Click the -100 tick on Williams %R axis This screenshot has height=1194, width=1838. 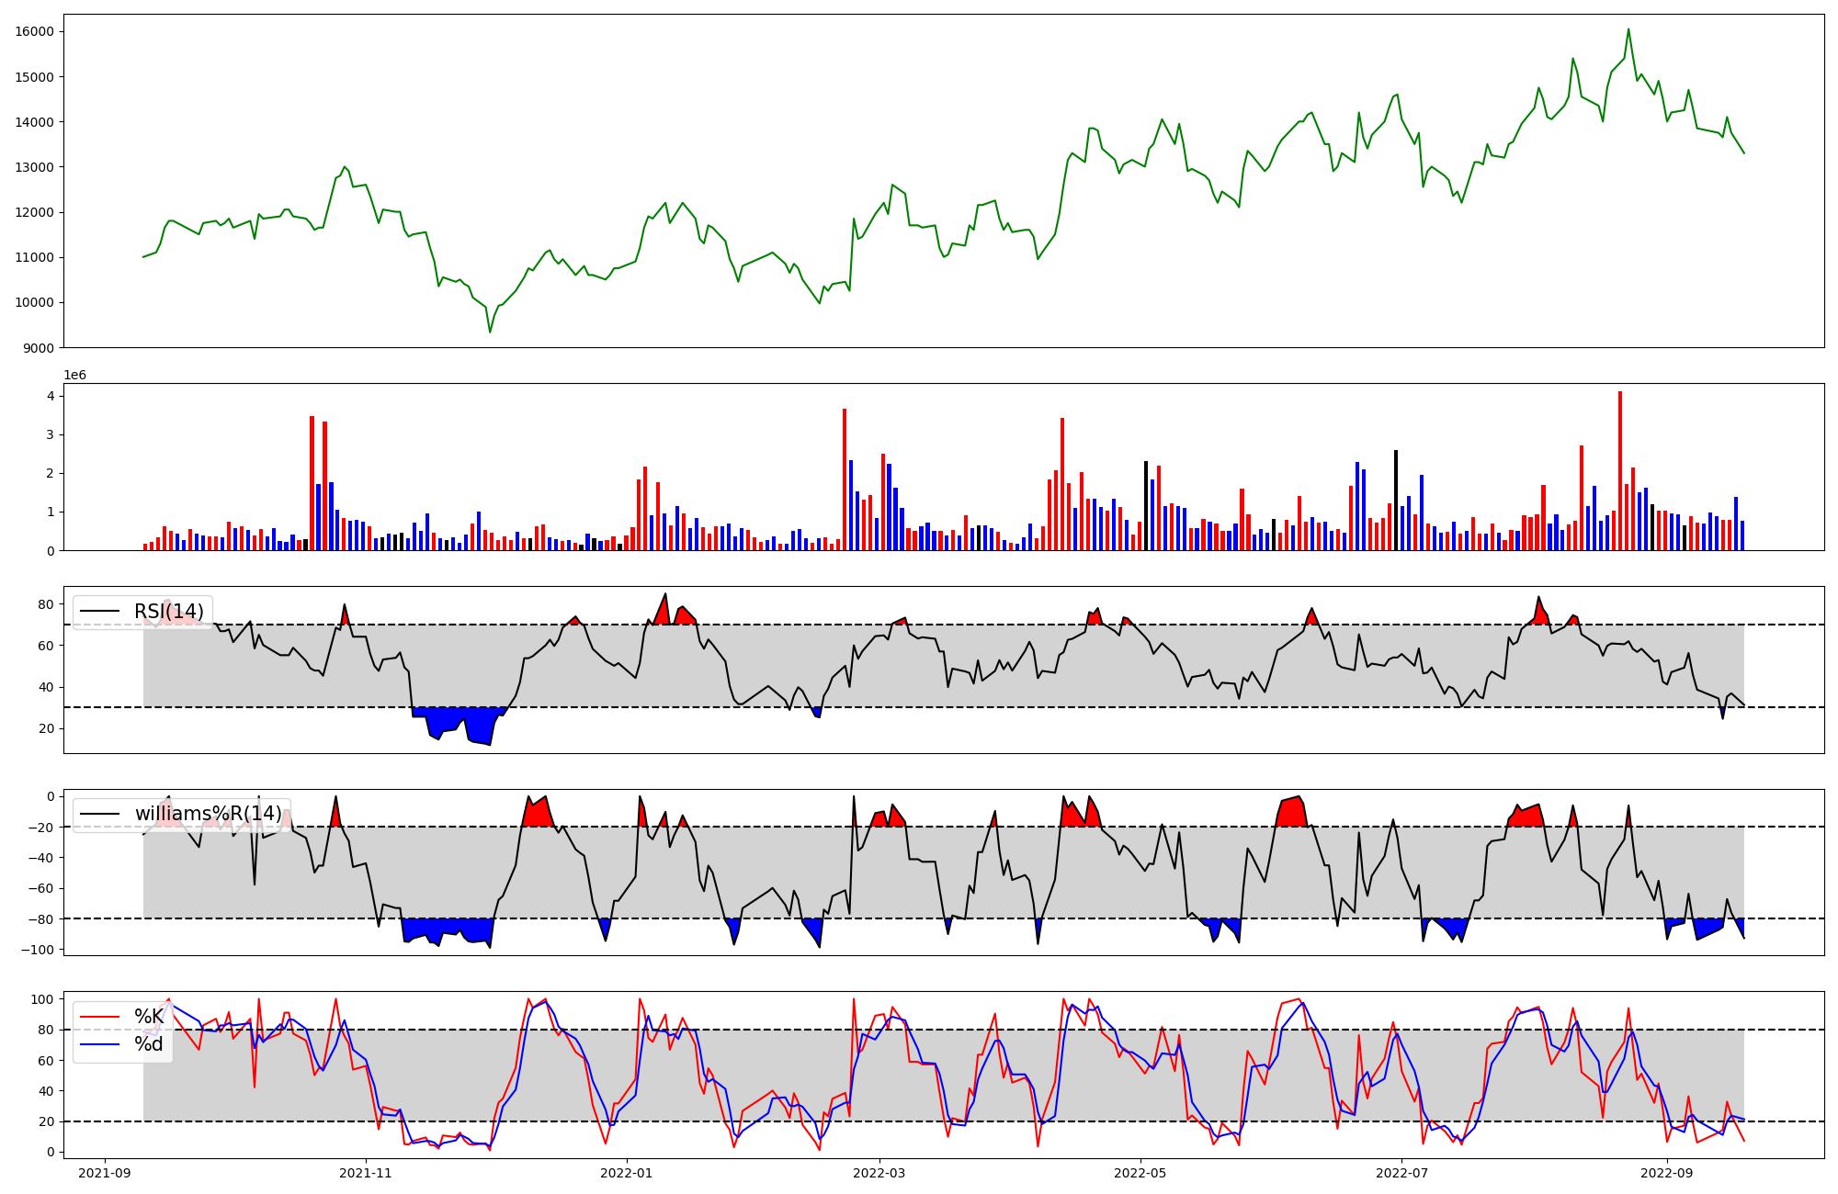click(x=39, y=950)
